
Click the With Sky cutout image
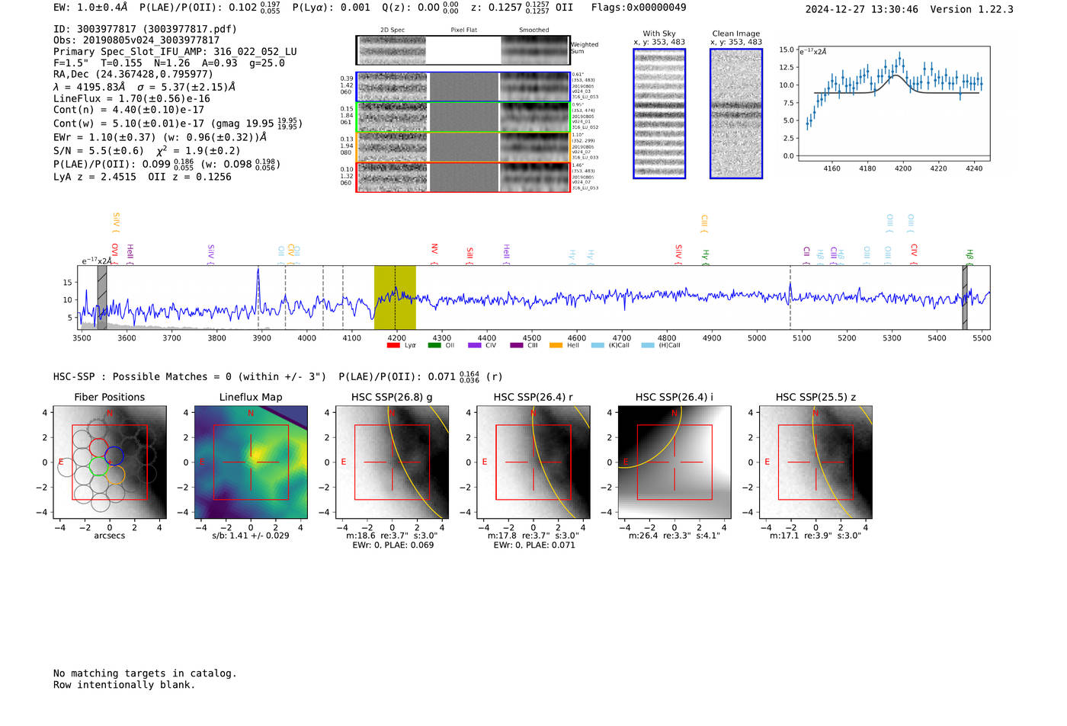click(x=659, y=114)
